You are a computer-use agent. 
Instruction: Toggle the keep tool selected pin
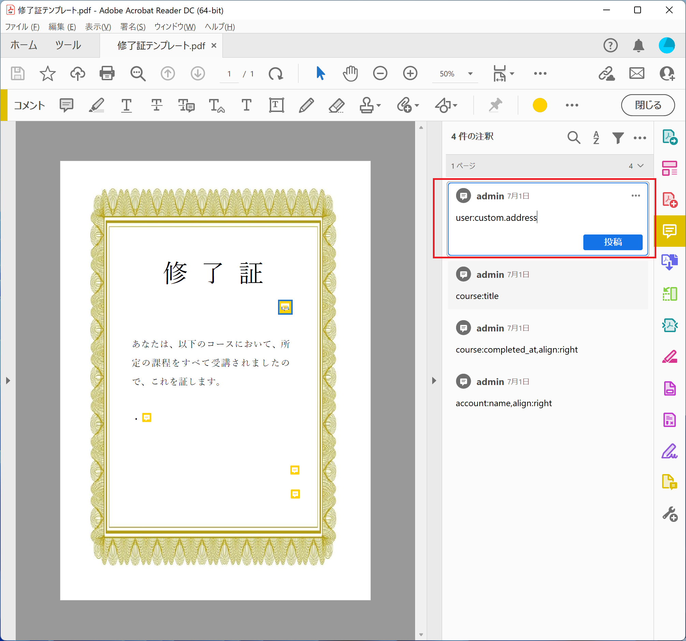[x=495, y=105]
